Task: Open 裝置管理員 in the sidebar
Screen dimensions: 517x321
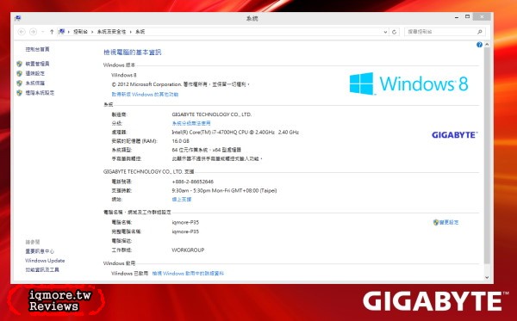Action: coord(38,64)
